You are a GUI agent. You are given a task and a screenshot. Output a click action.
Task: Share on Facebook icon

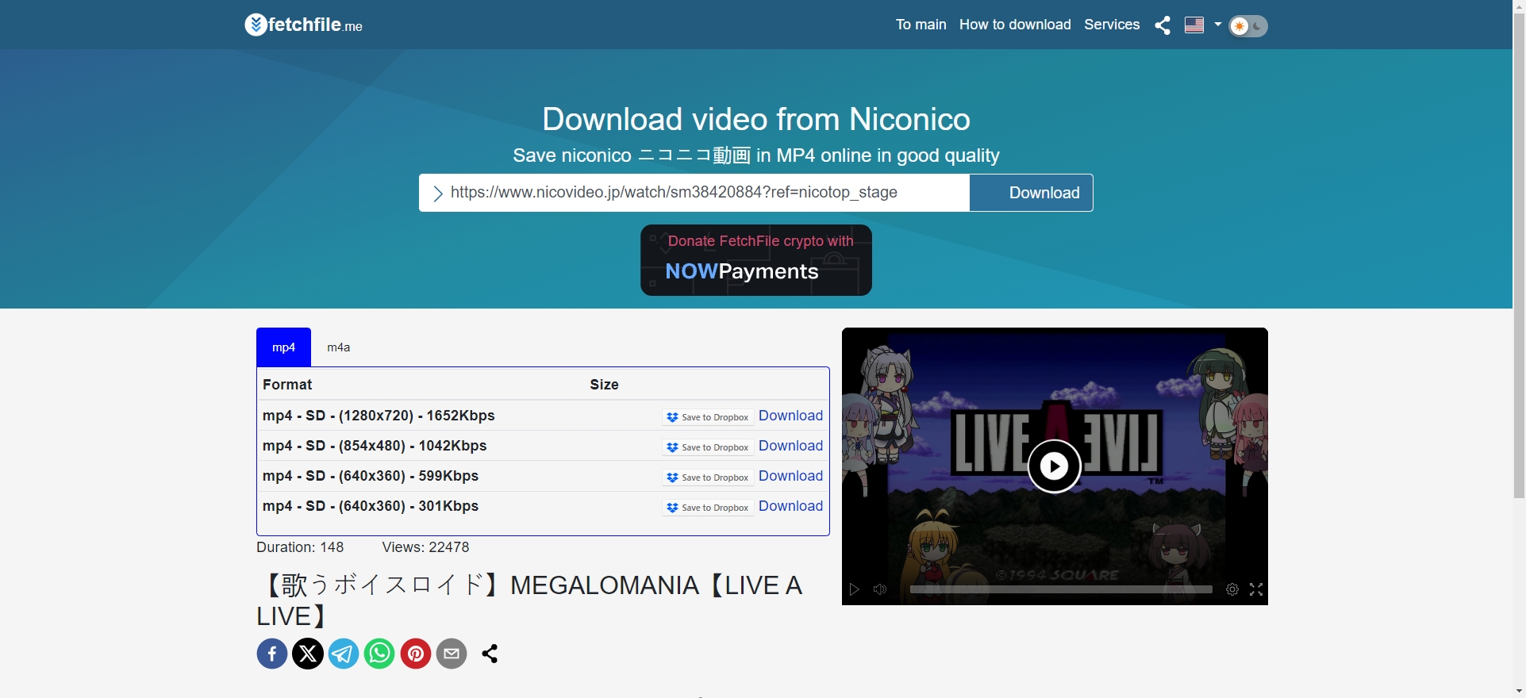click(272, 654)
